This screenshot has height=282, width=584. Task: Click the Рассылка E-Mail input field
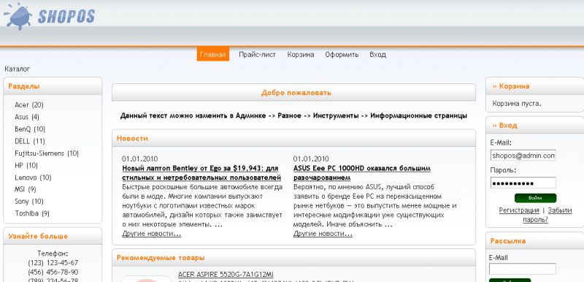click(522, 269)
